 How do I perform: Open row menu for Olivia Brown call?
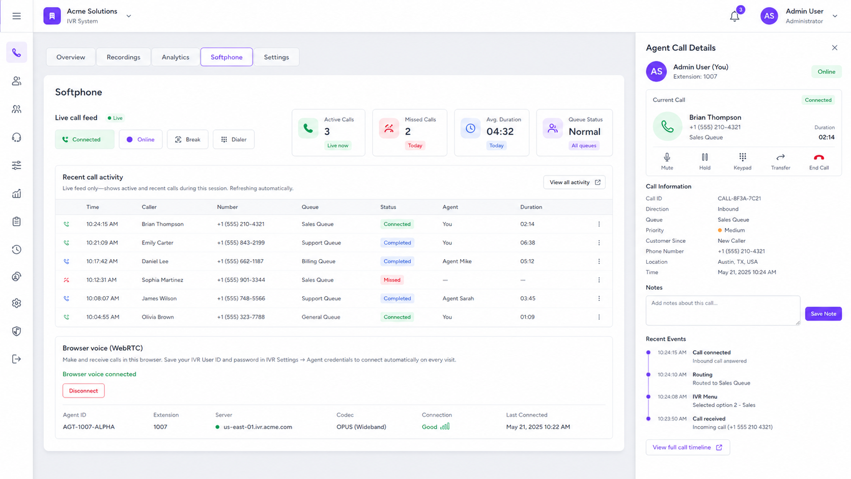pyautogui.click(x=599, y=317)
